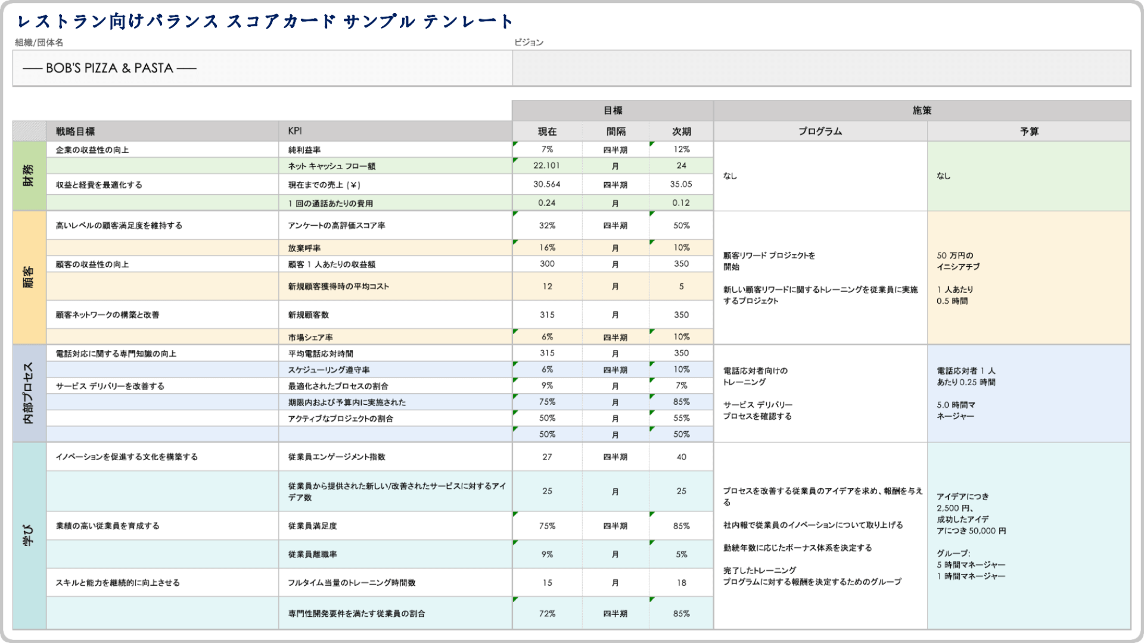Screen dimensions: 1144x643
Task: Select the cell 顧客ネットワークの構築と改善
Action: click(x=163, y=314)
